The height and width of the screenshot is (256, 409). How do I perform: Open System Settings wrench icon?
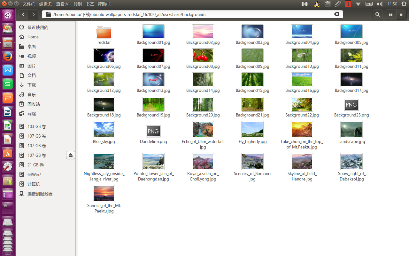click(8, 167)
